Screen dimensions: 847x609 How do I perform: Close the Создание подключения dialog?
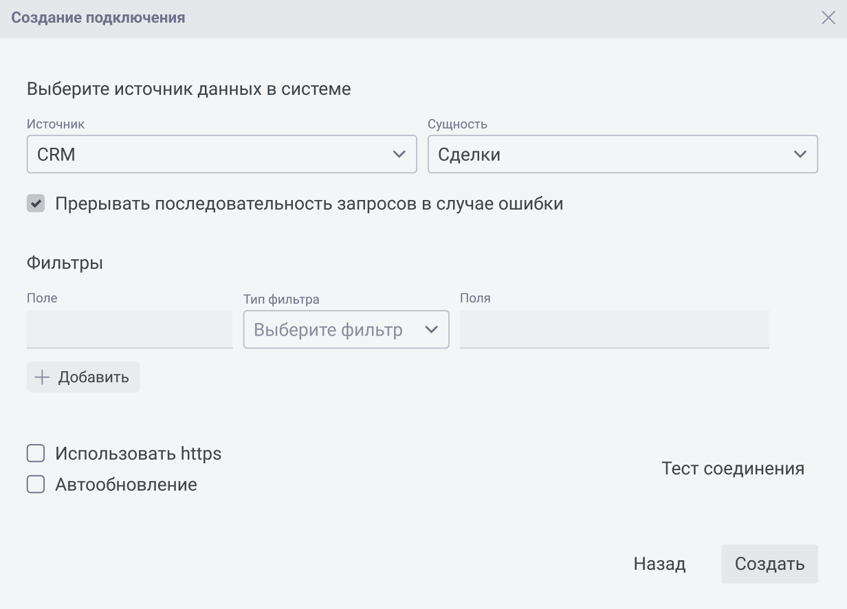[x=828, y=18]
